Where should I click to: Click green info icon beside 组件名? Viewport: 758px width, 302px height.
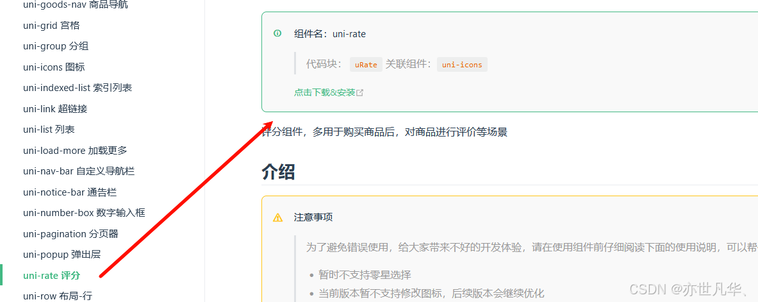point(277,33)
